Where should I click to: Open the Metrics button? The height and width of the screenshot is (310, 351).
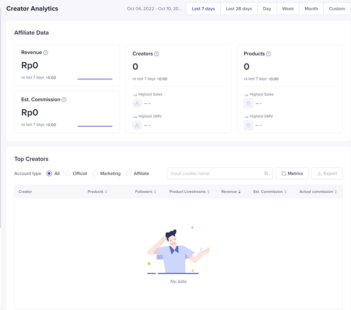(292, 174)
